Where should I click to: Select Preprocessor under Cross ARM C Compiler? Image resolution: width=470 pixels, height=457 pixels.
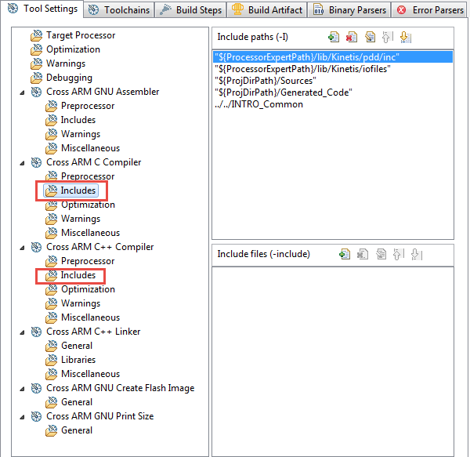(x=88, y=176)
